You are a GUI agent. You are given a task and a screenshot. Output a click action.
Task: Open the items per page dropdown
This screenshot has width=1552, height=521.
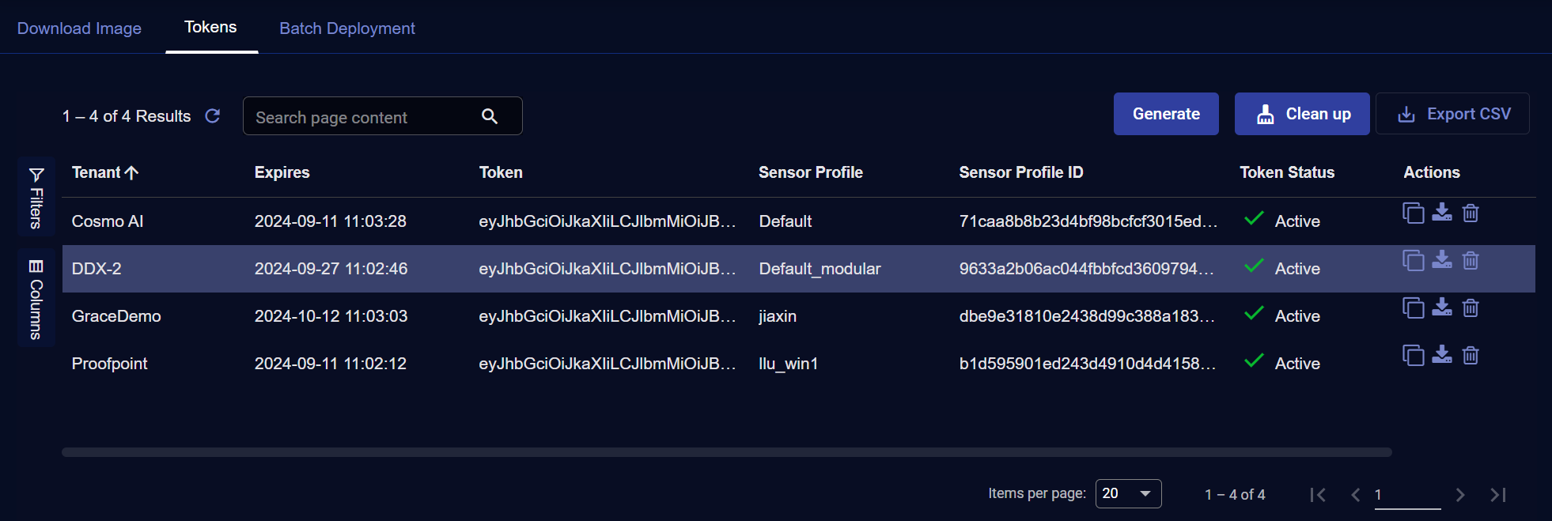[1128, 493]
